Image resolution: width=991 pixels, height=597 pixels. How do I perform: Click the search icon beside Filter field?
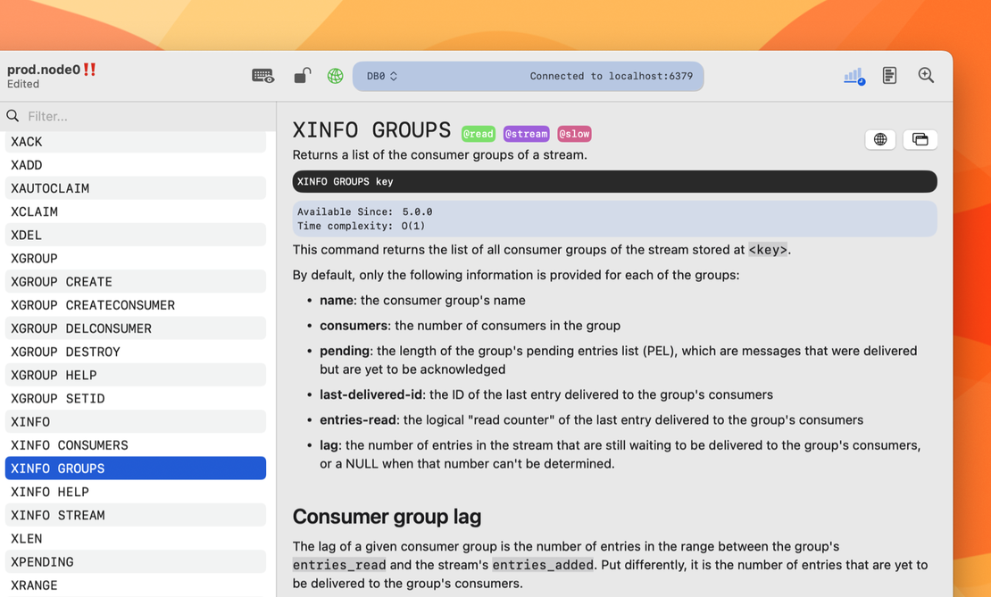[13, 116]
